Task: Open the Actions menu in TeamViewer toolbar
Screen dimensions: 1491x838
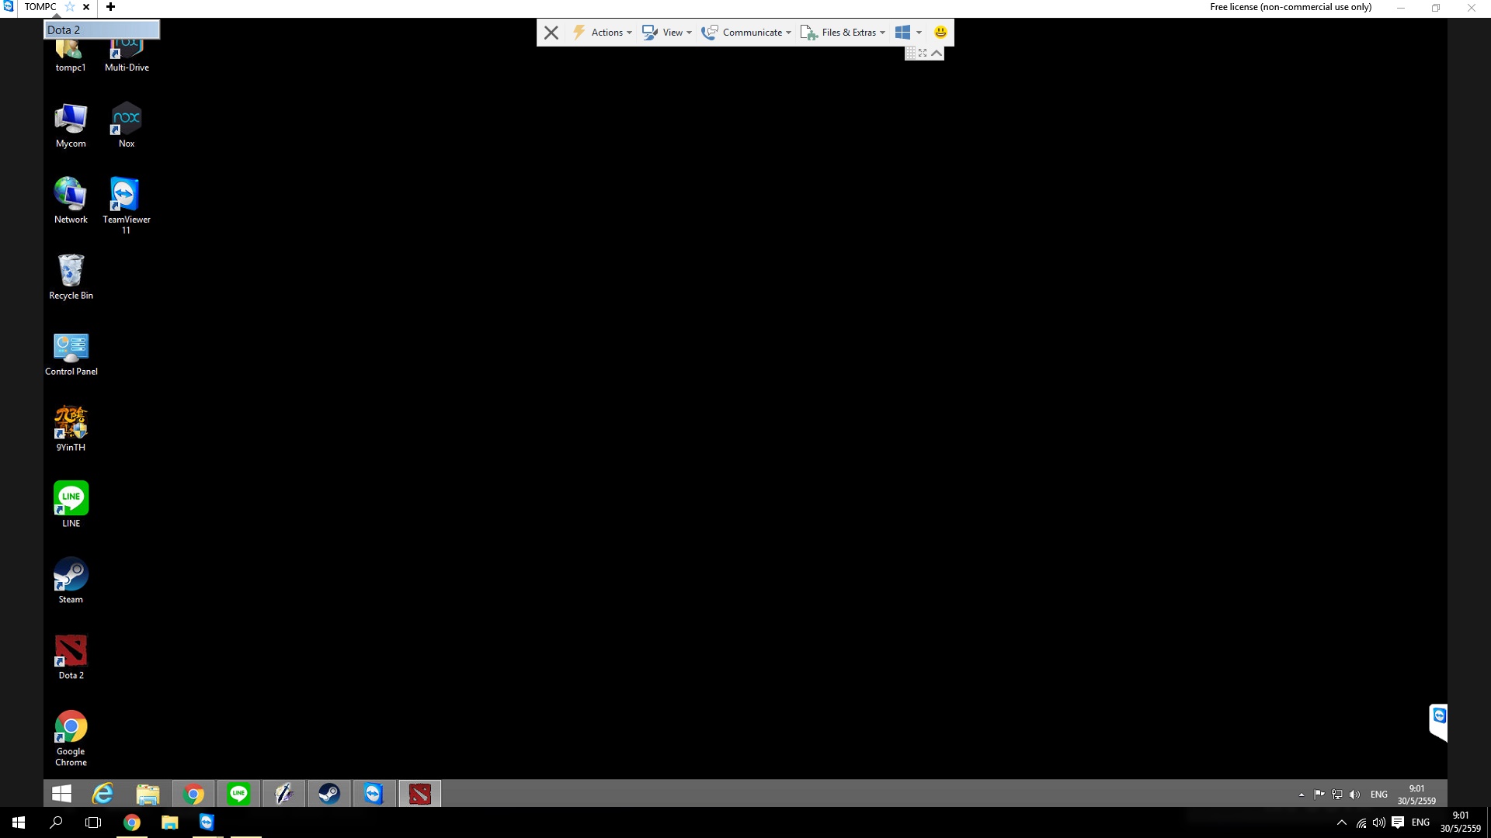Action: pos(603,33)
